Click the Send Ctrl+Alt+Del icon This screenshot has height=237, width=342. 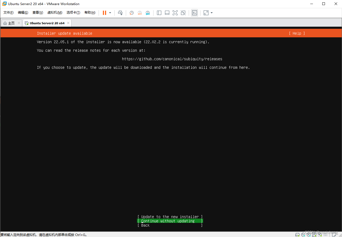pos(120,13)
